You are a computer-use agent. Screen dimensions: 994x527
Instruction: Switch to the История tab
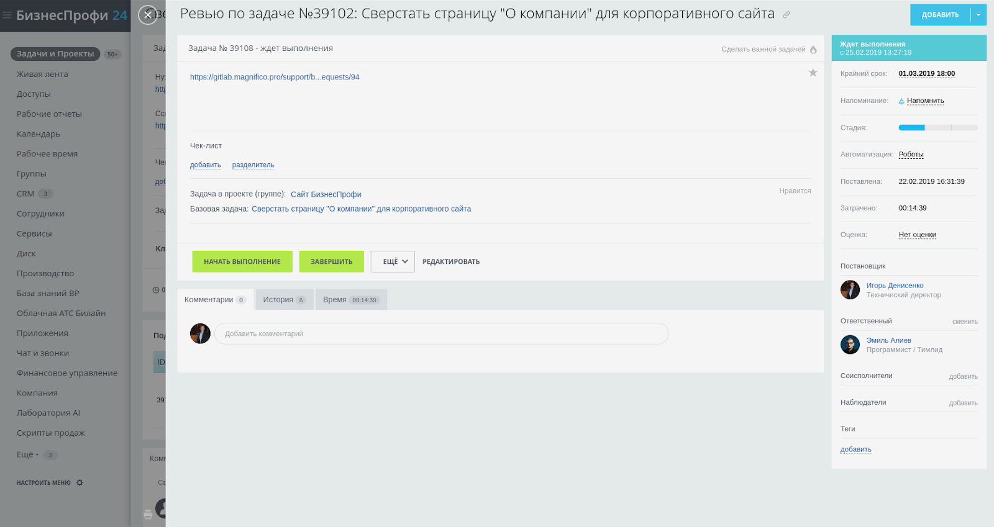coord(284,300)
